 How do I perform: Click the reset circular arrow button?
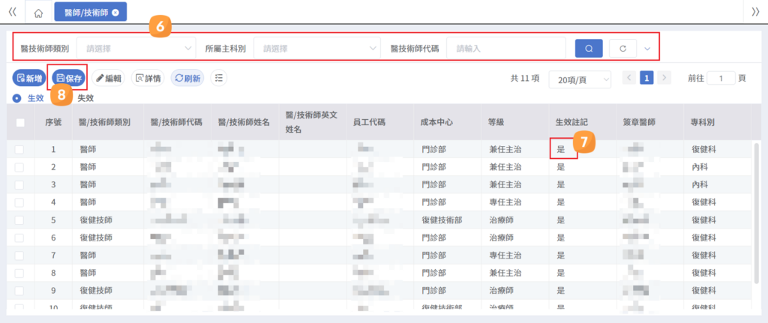pos(623,49)
